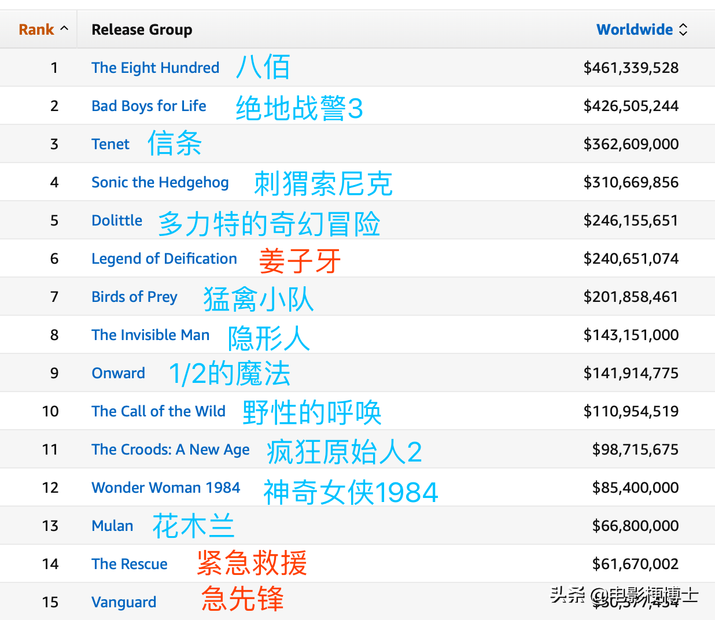Select the $61,670,002 worldwide gross value
Image resolution: width=715 pixels, height=620 pixels.
point(635,564)
